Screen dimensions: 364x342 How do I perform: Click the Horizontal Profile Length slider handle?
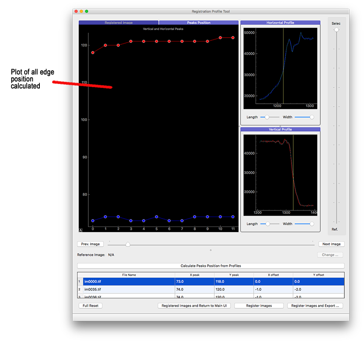pyautogui.click(x=267, y=117)
